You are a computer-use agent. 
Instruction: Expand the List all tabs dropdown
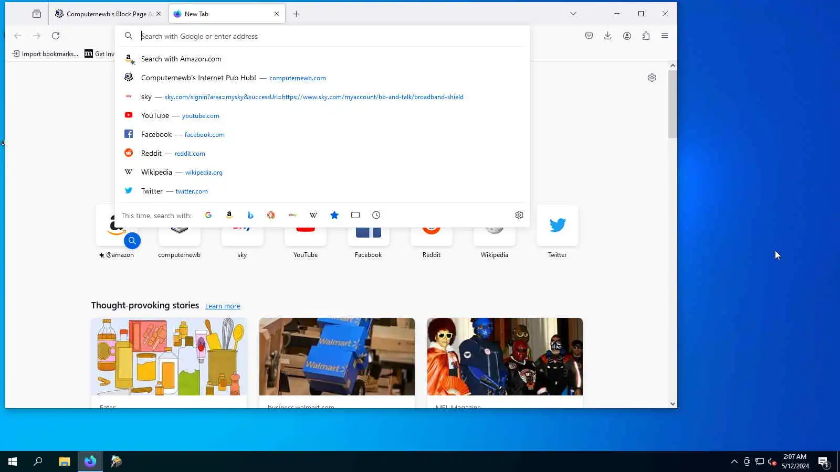(x=573, y=14)
